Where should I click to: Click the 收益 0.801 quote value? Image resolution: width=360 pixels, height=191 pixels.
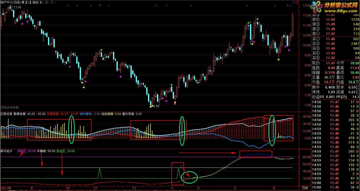(x=330, y=97)
